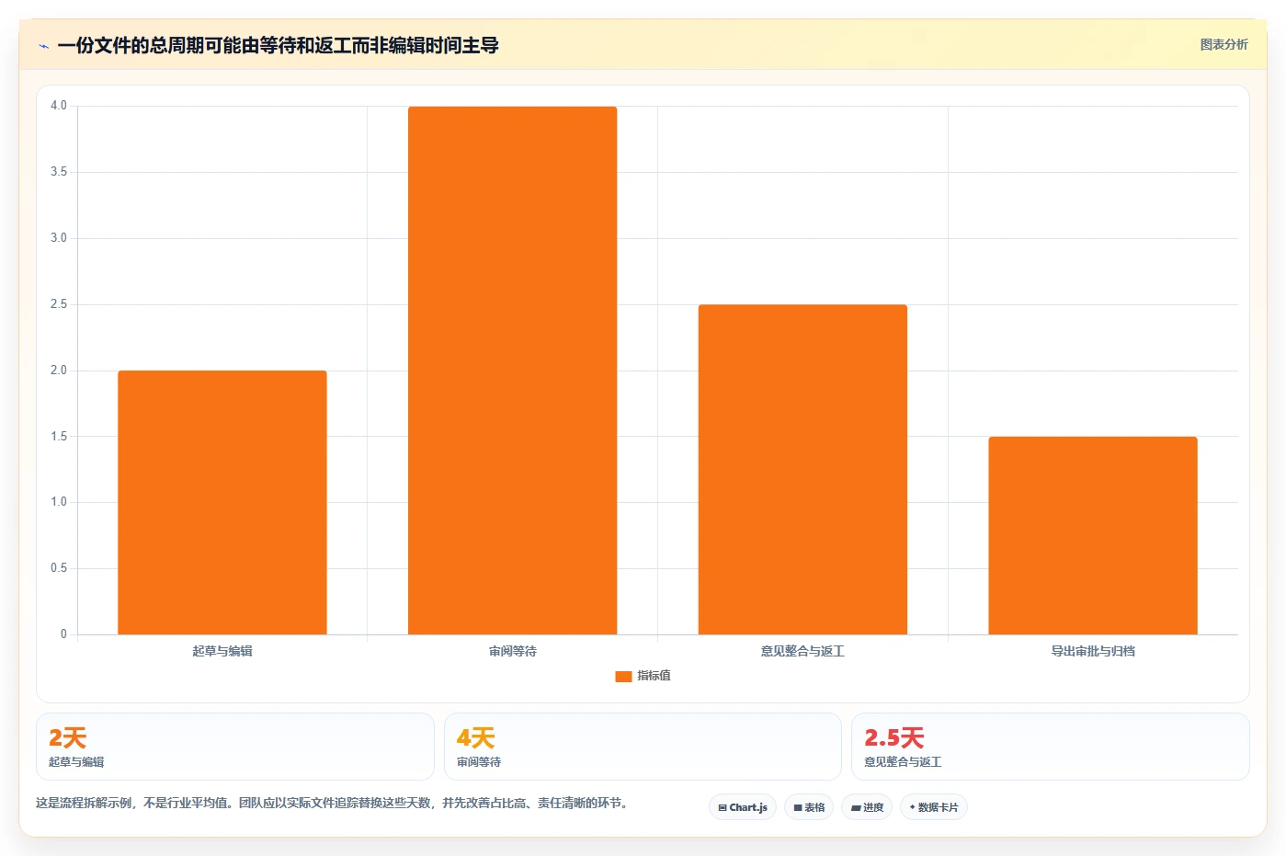
Task: Click the 1.0 y-axis tick value
Action: pyautogui.click(x=59, y=502)
